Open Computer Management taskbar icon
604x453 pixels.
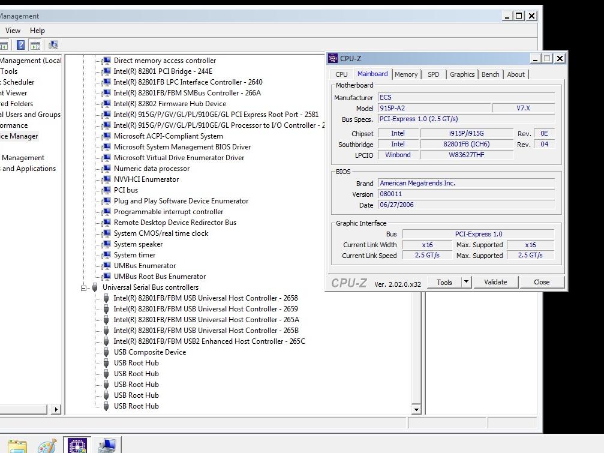[x=107, y=446]
